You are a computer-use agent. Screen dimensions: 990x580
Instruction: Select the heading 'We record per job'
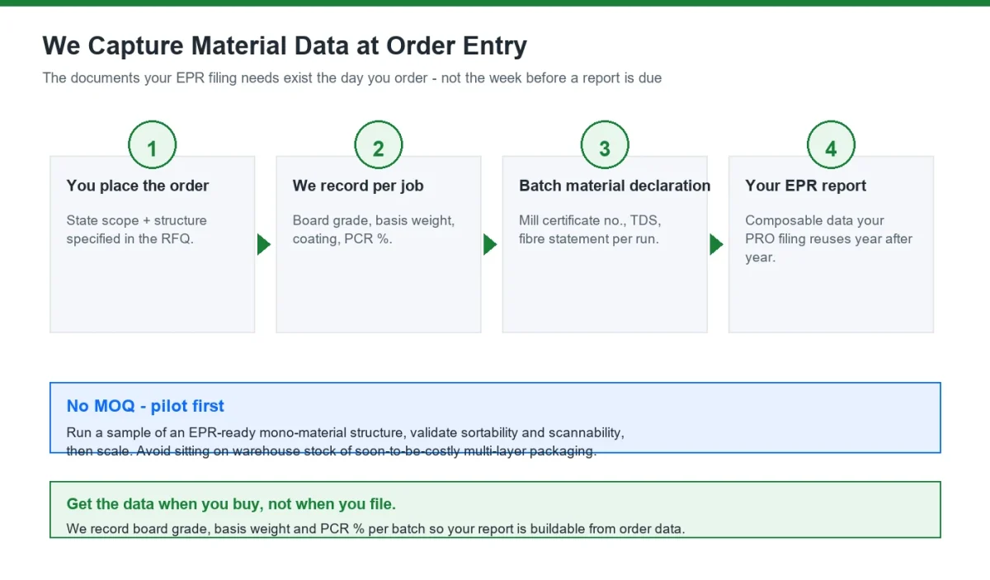click(x=358, y=186)
